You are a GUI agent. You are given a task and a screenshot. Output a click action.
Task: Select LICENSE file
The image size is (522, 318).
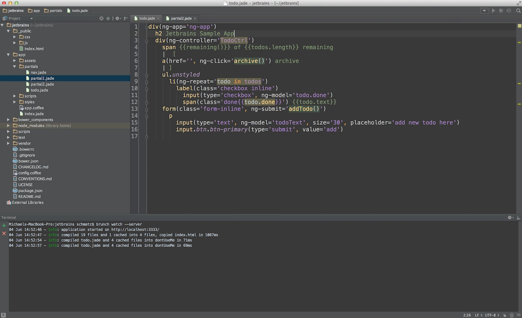[22, 185]
